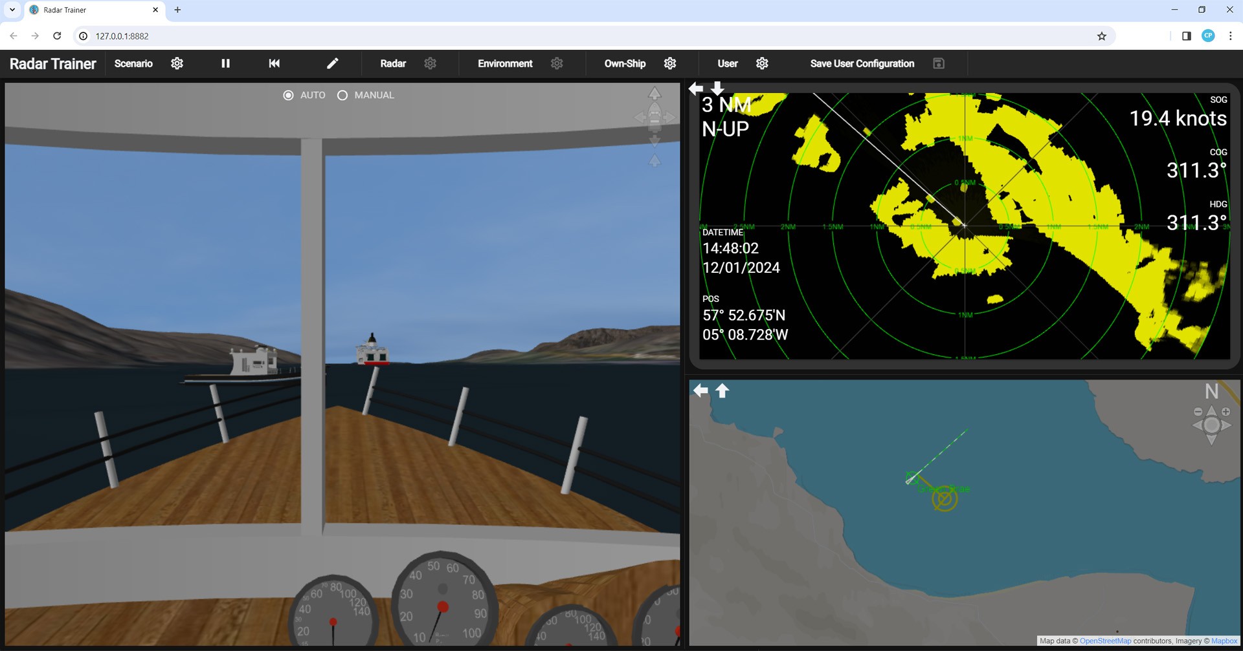Click down arrow on radar panel
Screen dimensions: 1243x651
pos(717,88)
